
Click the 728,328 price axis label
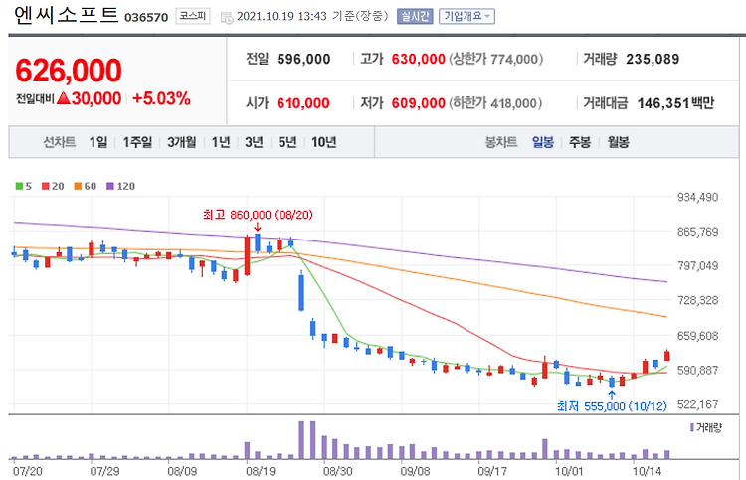click(x=697, y=300)
